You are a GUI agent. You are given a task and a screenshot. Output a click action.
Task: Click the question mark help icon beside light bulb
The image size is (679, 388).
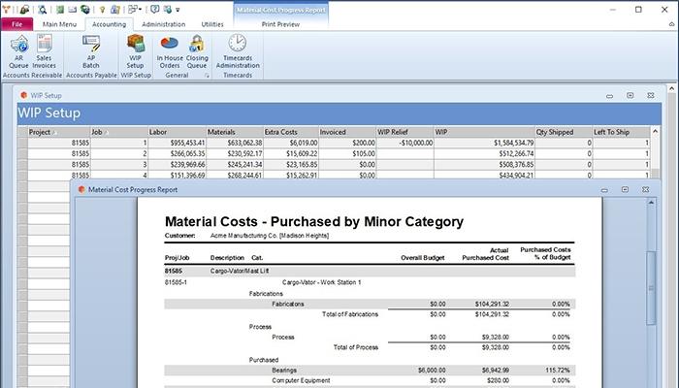tap(115, 9)
